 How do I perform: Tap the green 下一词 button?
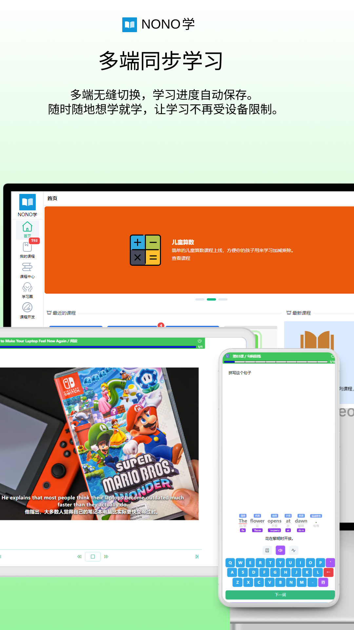click(x=280, y=595)
